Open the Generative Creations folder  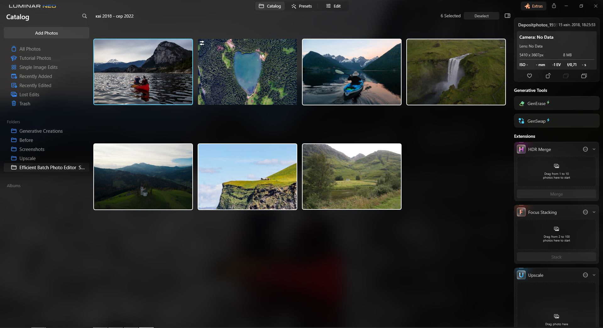click(41, 131)
